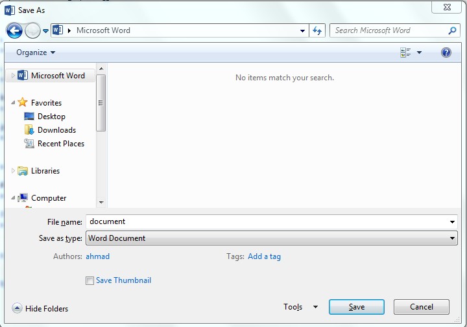The width and height of the screenshot is (467, 327).
Task: Click the Cancel button
Action: click(x=421, y=307)
